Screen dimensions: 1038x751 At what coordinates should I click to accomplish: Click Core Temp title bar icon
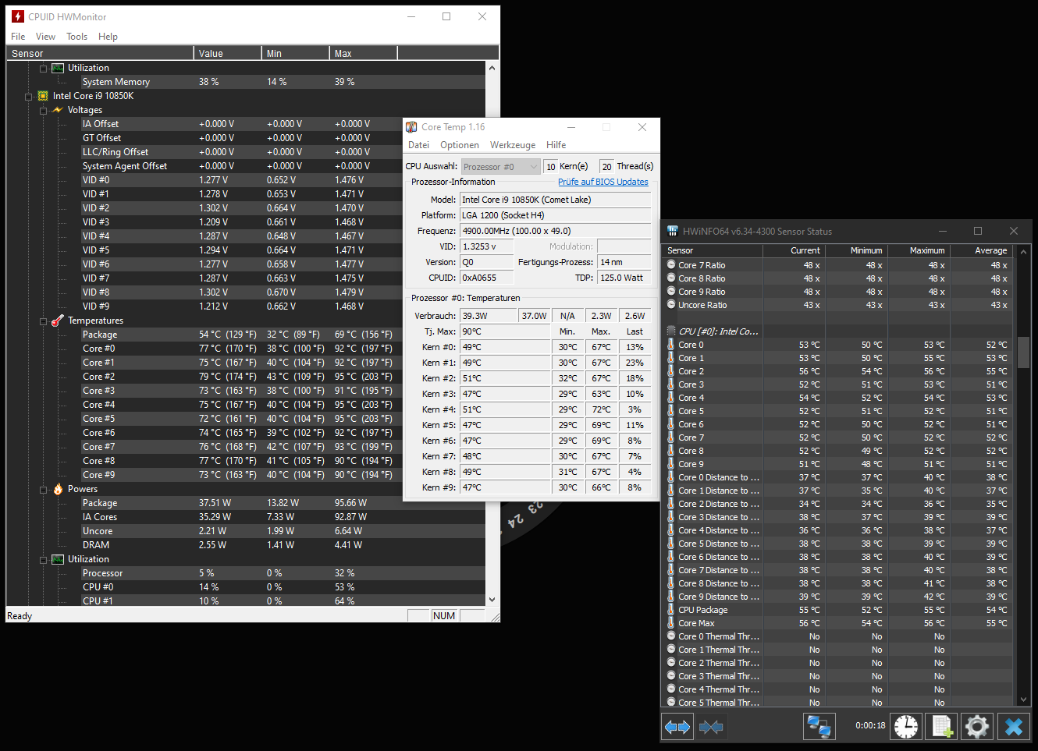411,127
